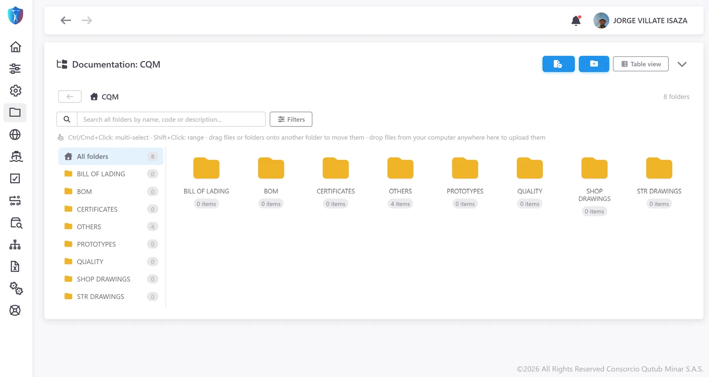
Task: Open the Filters button
Action: coord(291,119)
